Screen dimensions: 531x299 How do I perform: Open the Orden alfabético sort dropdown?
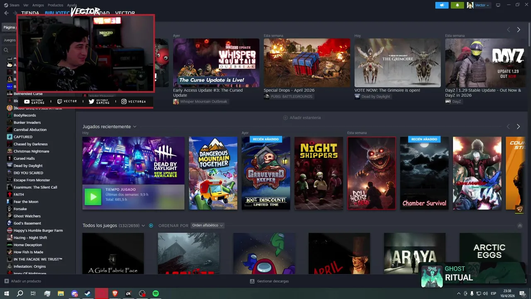coord(207,225)
